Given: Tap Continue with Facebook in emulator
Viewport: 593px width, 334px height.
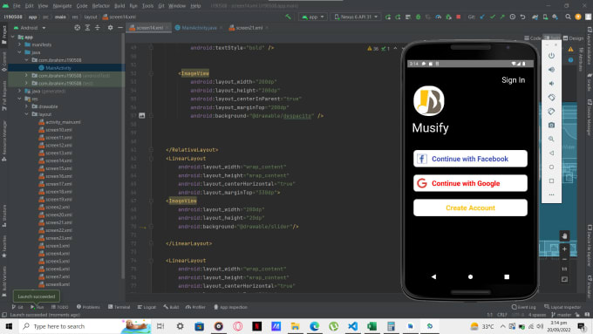Looking at the screenshot, I should pos(470,159).
